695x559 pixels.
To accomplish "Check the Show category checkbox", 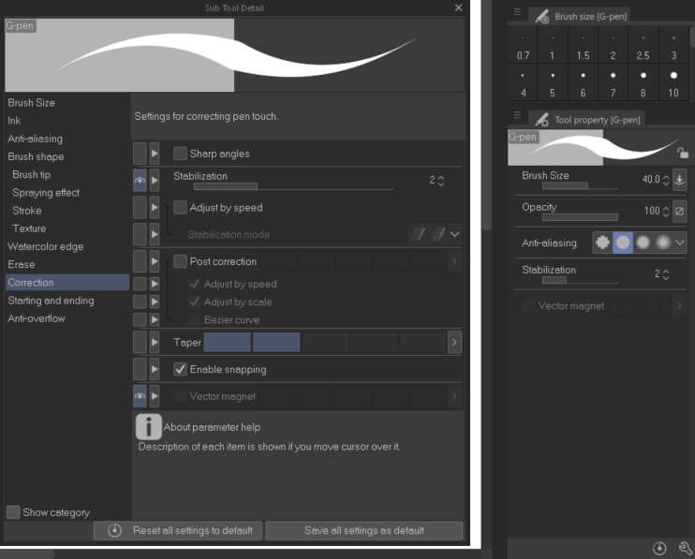I will click(x=13, y=512).
